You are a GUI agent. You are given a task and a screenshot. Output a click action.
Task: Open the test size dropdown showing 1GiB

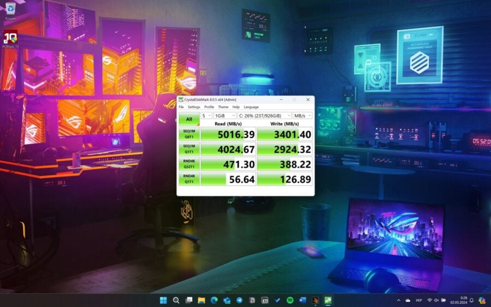pyautogui.click(x=225, y=116)
